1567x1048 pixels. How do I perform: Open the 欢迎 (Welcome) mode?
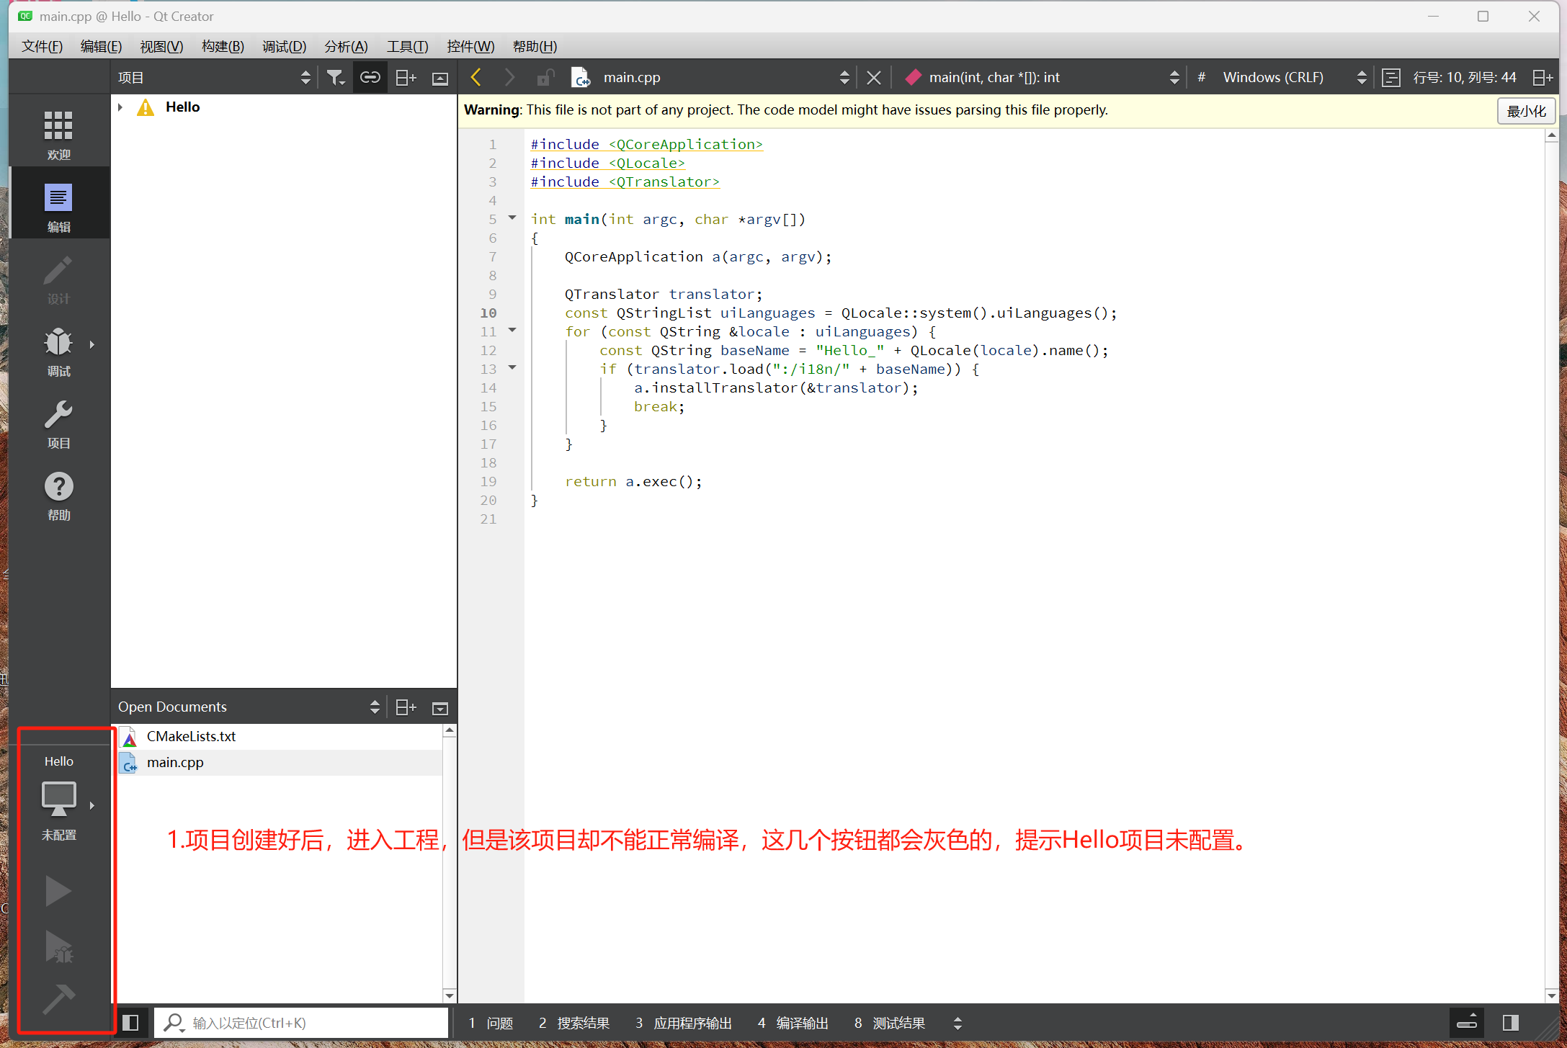coord(58,131)
